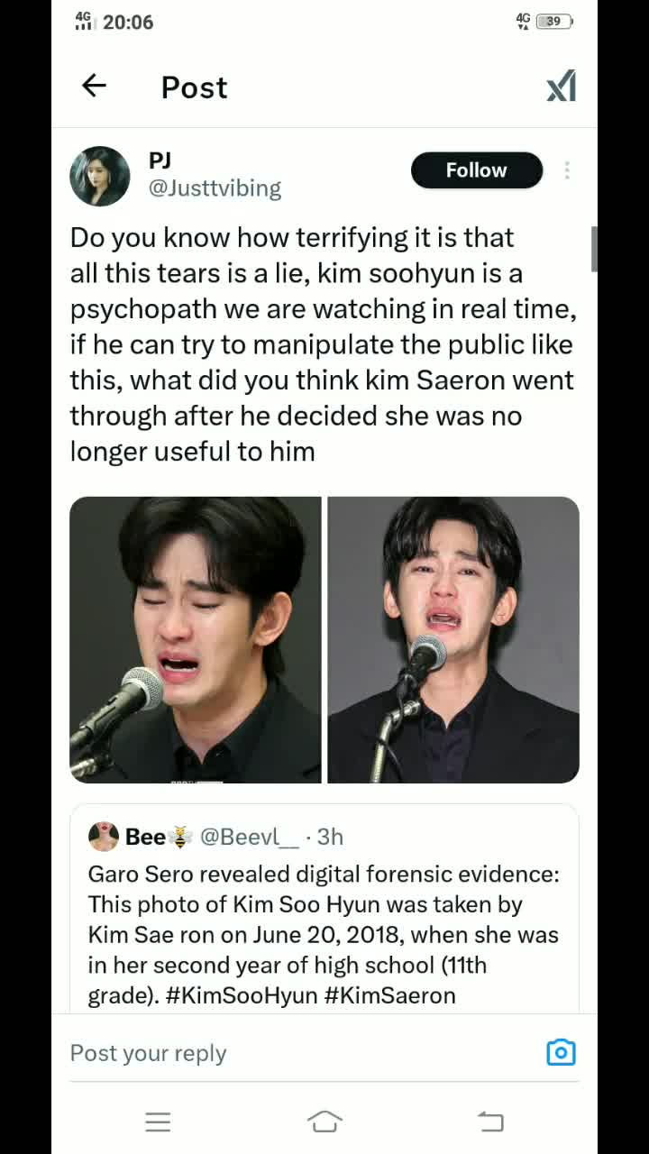
Task: Open the Android recent apps menu icon
Action: pos(158,1122)
